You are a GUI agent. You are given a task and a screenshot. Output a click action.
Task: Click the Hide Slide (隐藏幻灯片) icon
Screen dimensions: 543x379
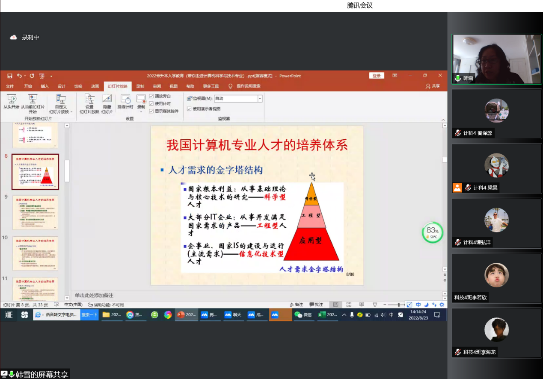107,103
